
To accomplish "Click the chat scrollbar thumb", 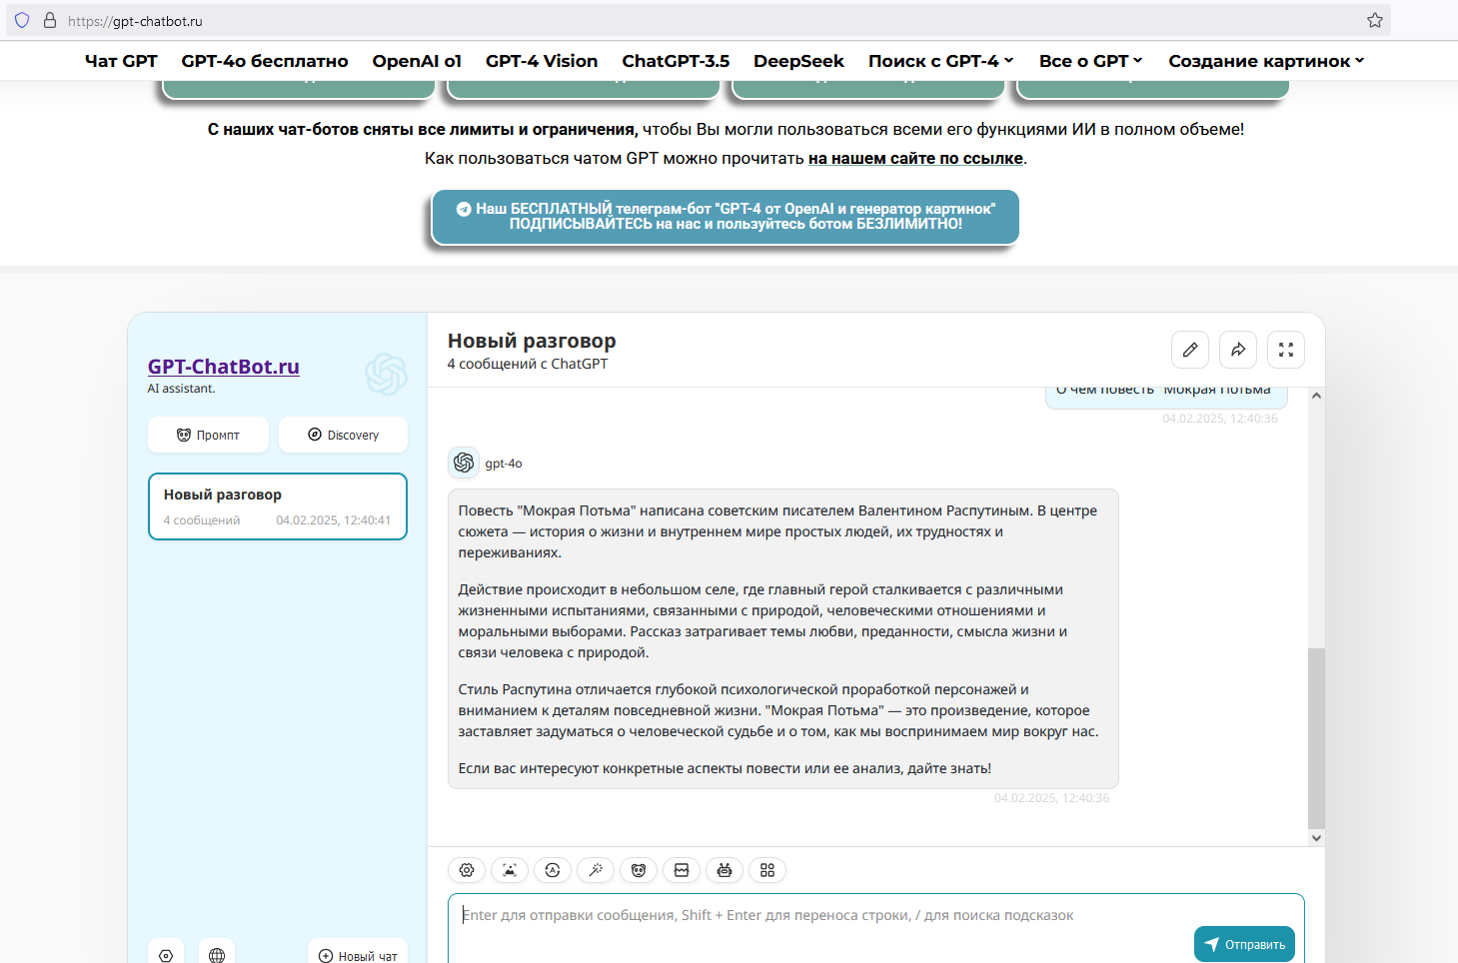I will point(1316,738).
